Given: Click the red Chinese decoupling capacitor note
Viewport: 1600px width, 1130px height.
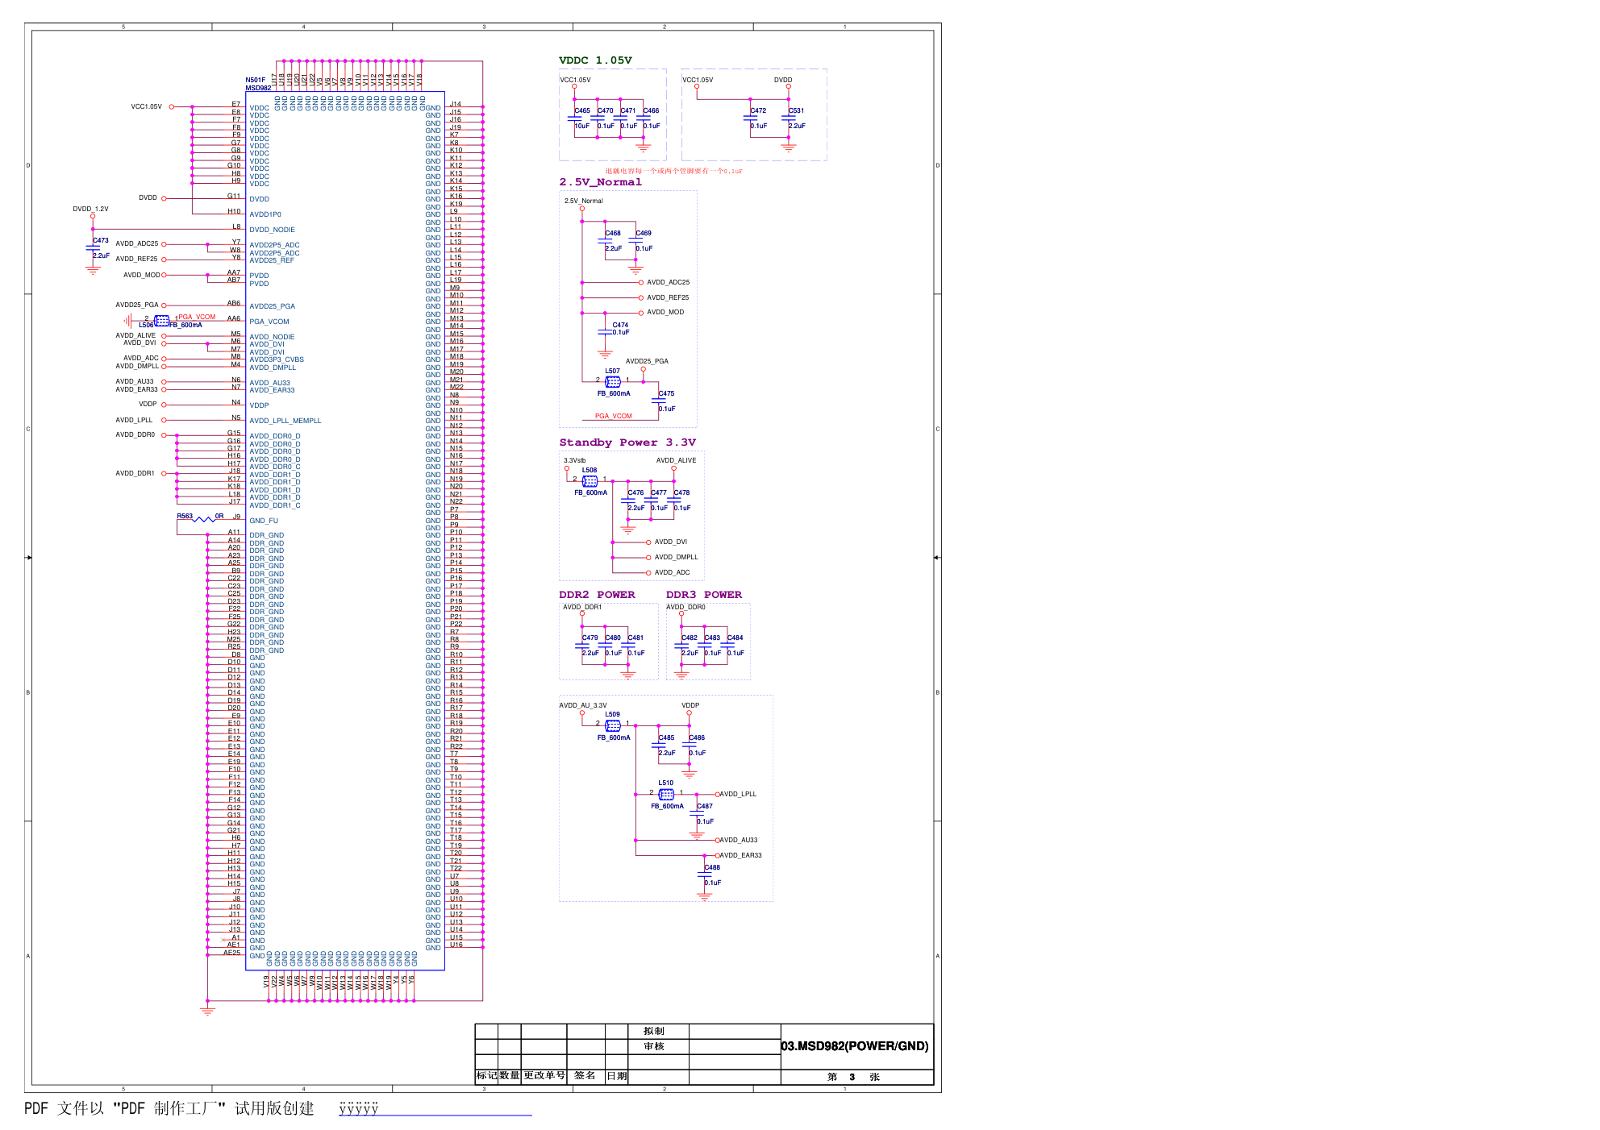Looking at the screenshot, I should pos(674,171).
